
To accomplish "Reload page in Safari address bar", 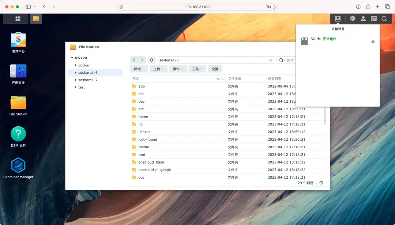I will tap(274, 7).
